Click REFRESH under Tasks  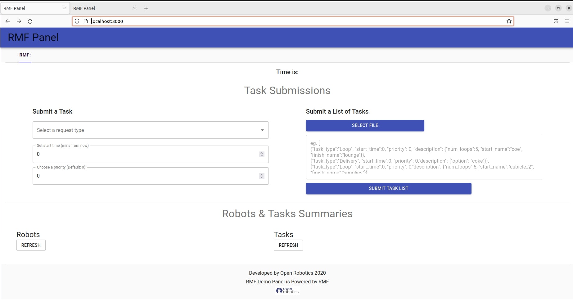(288, 245)
